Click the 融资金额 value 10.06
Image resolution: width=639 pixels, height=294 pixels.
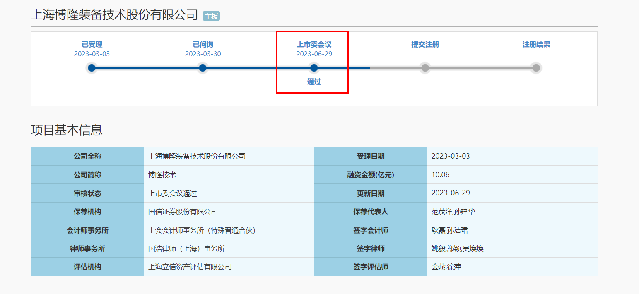(440, 175)
